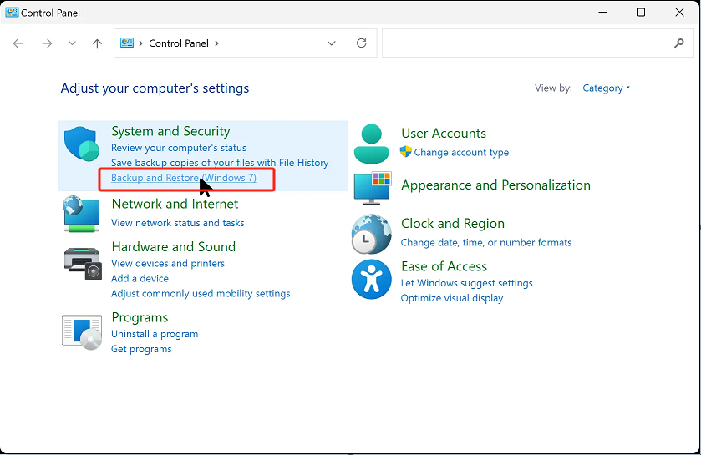The width and height of the screenshot is (701, 455).
Task: Open Save backup copies with File History
Action: tap(220, 163)
